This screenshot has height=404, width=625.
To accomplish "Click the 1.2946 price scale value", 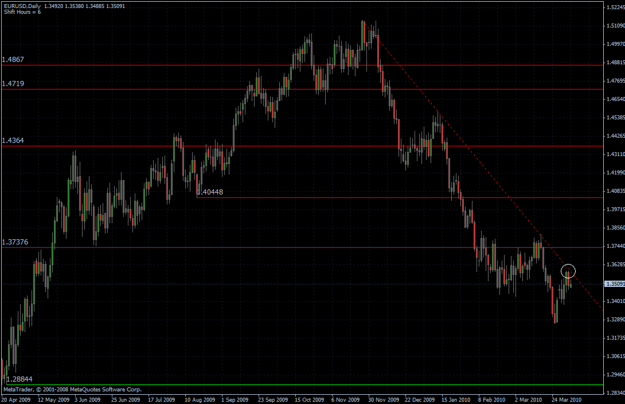I will [x=615, y=375].
